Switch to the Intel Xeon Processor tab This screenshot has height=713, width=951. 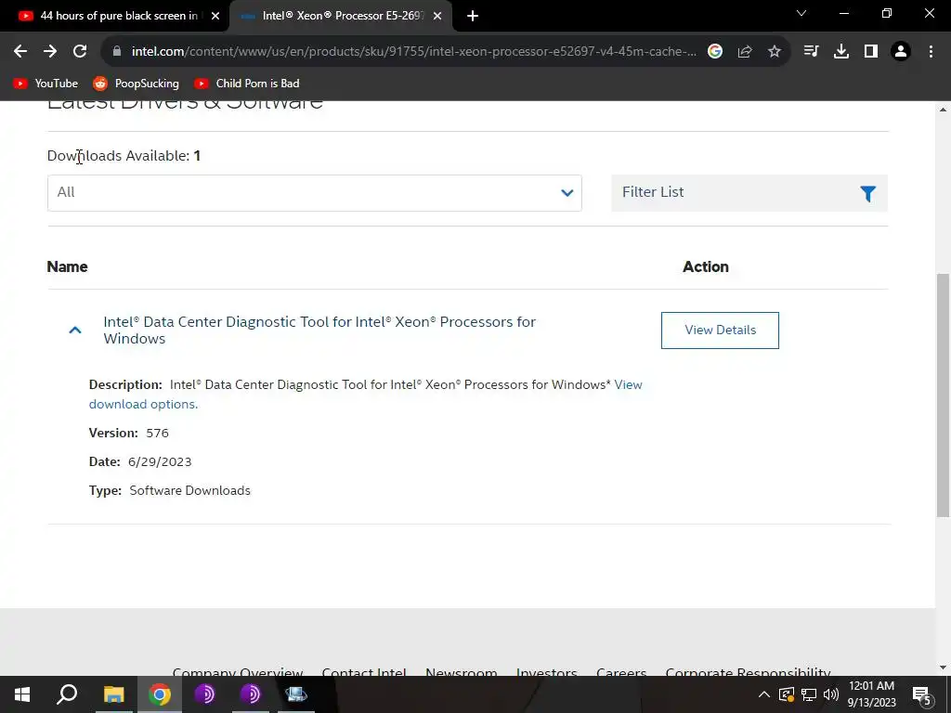click(341, 17)
